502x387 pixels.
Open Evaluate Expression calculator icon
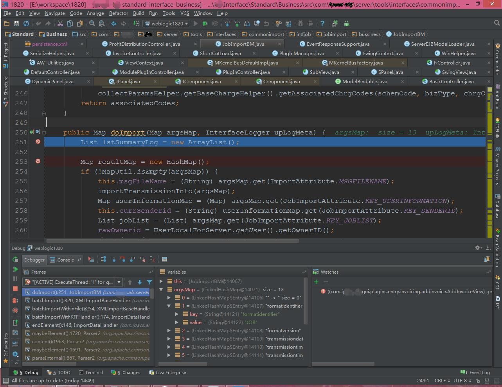click(164, 259)
